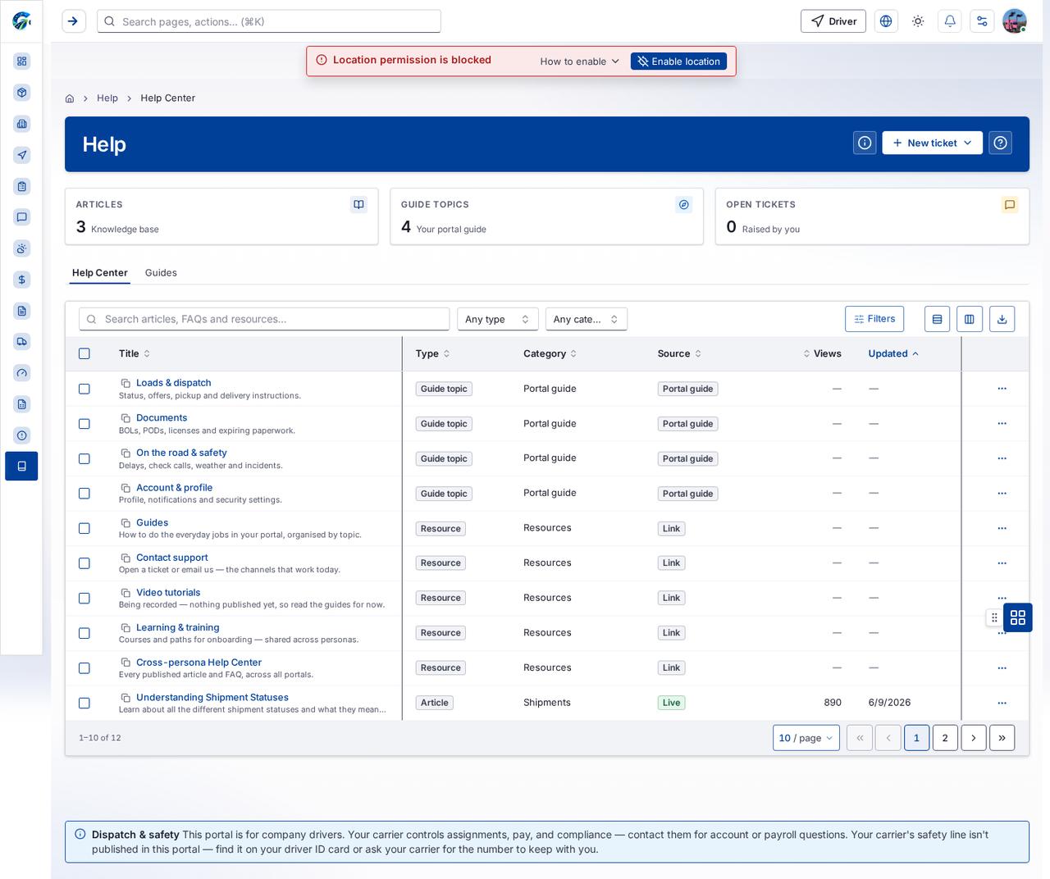Open the Learning & training link

click(x=177, y=627)
